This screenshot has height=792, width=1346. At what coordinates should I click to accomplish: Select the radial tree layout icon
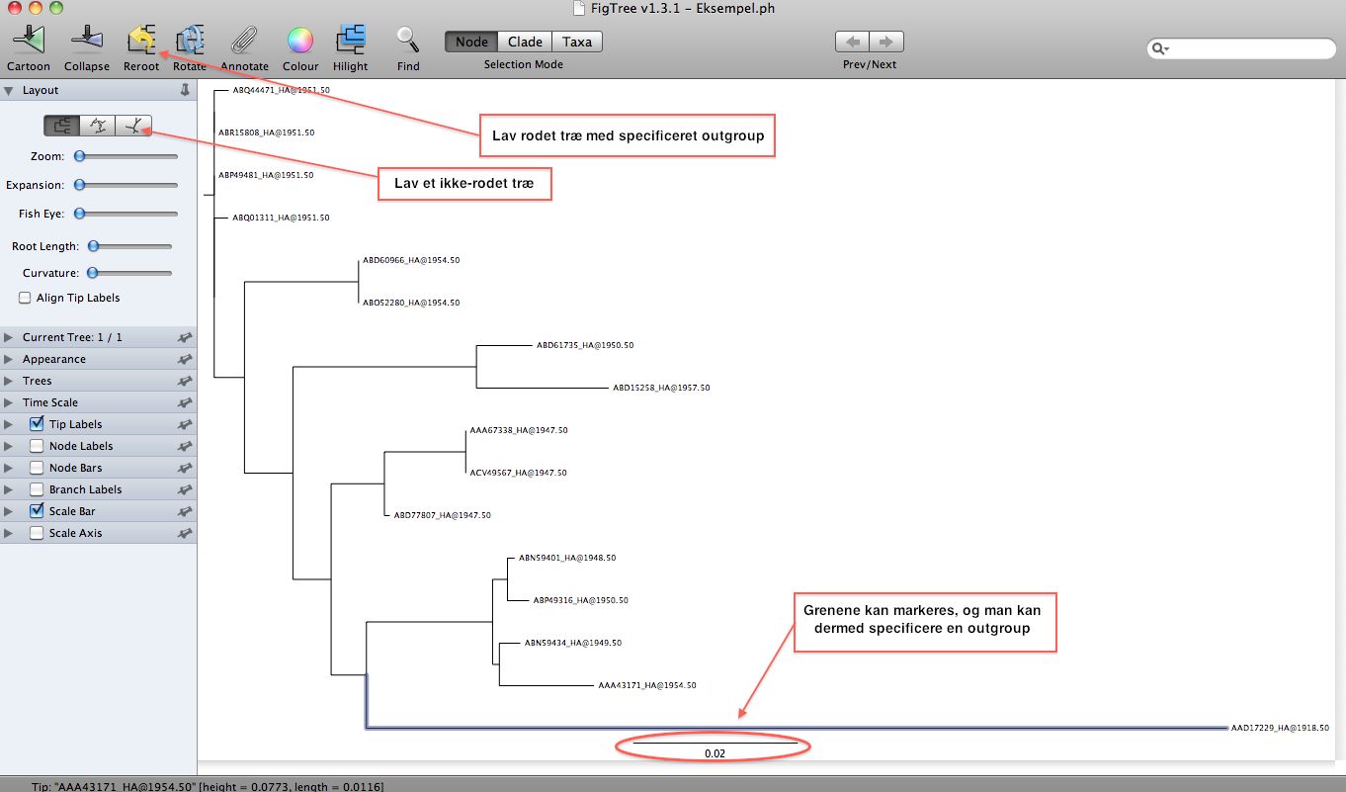(98, 126)
